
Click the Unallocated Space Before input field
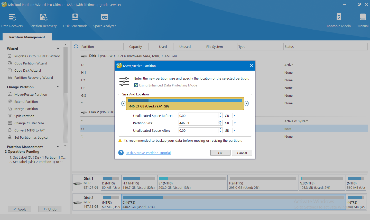[198, 116]
